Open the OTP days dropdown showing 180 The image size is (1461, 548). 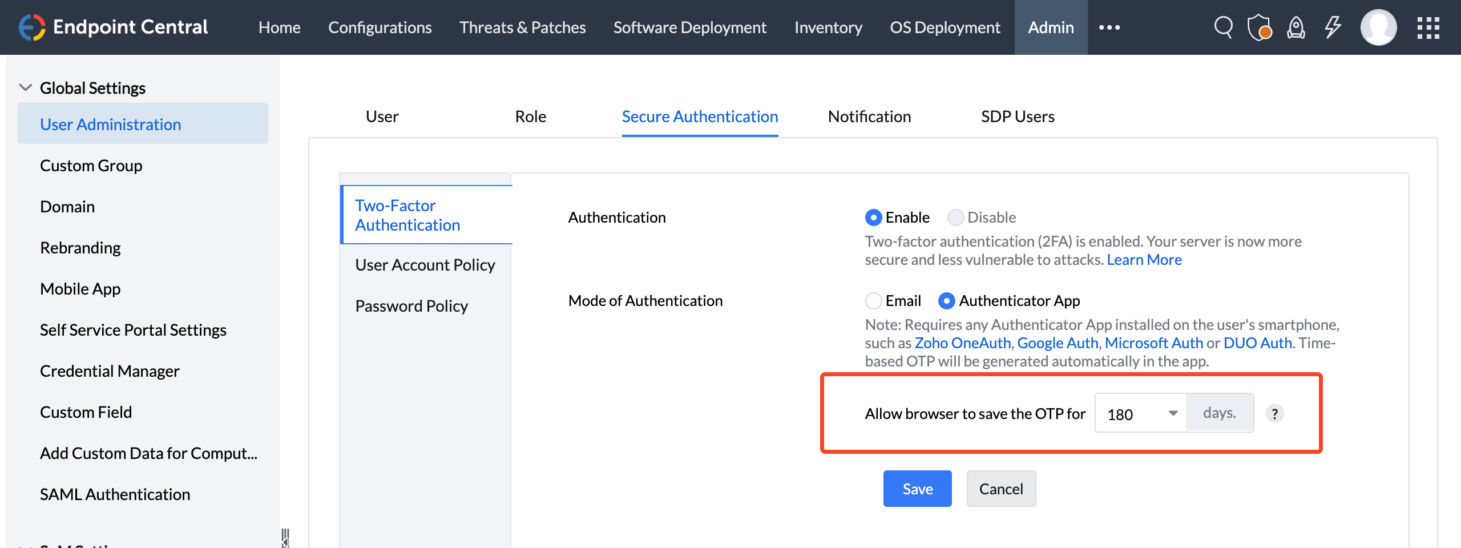point(1140,413)
